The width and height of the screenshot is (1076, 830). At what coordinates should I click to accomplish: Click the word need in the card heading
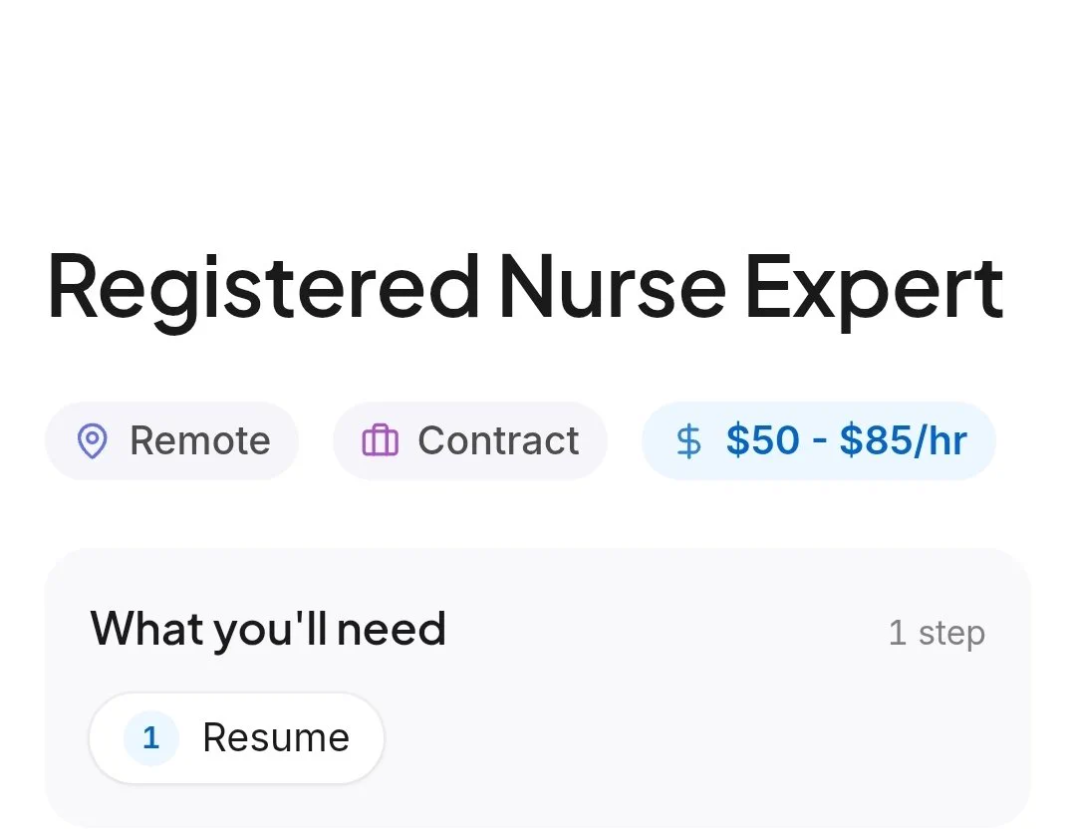pos(392,630)
